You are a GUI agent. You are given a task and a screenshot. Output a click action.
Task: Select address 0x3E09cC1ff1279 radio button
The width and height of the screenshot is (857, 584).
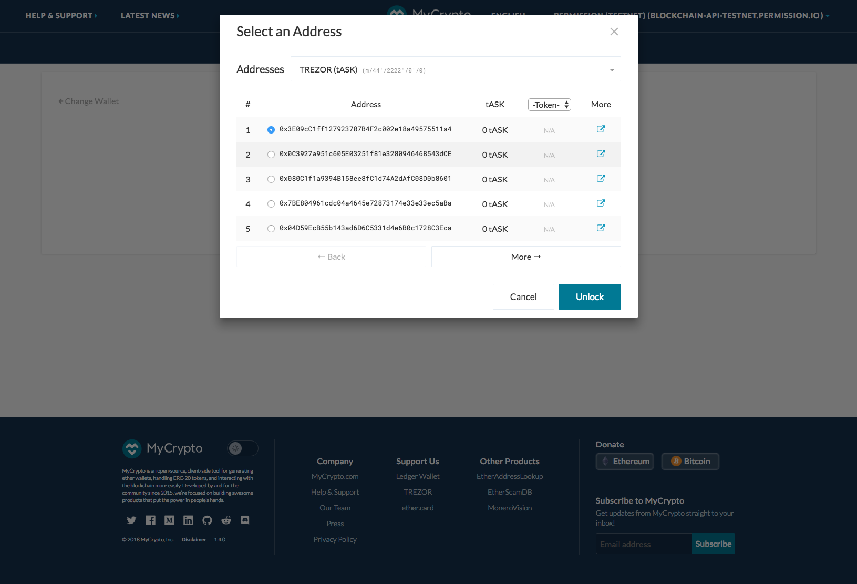271,130
